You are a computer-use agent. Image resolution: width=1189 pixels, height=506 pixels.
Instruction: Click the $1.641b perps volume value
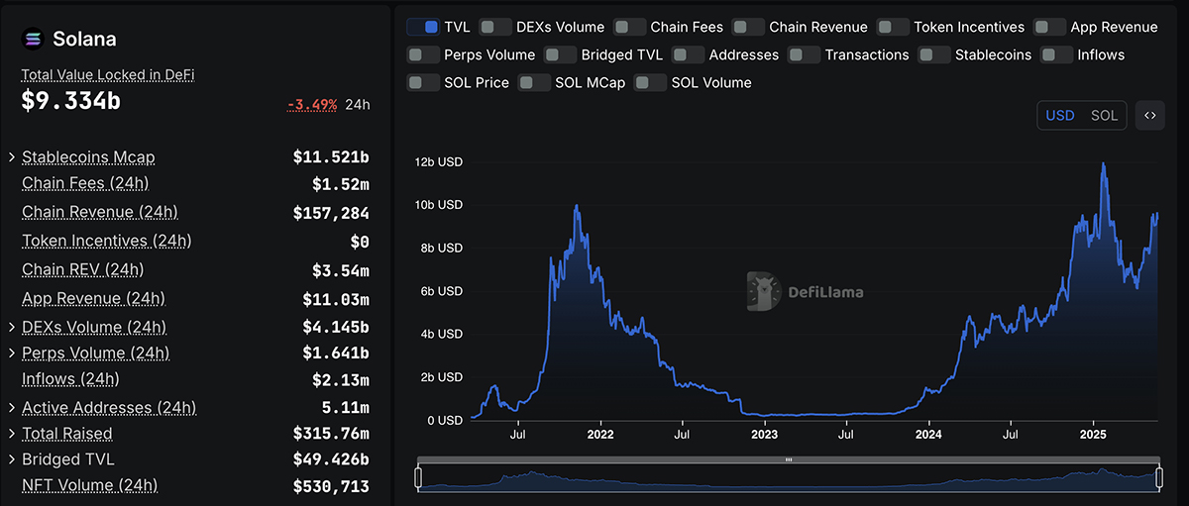[336, 353]
